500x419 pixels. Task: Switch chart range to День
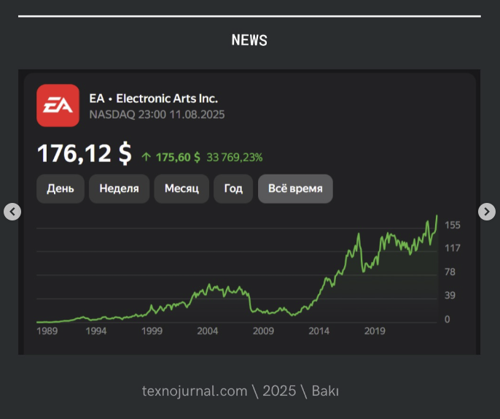pyautogui.click(x=60, y=189)
